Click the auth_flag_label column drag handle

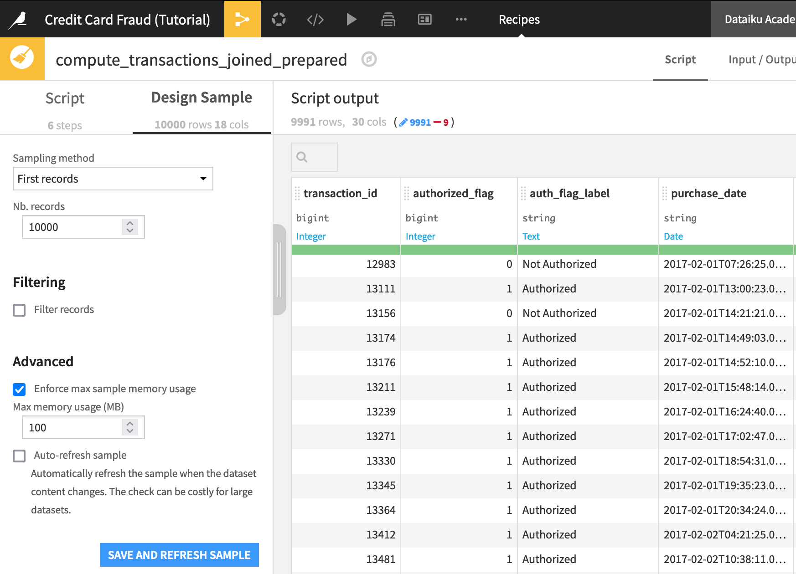coord(523,194)
